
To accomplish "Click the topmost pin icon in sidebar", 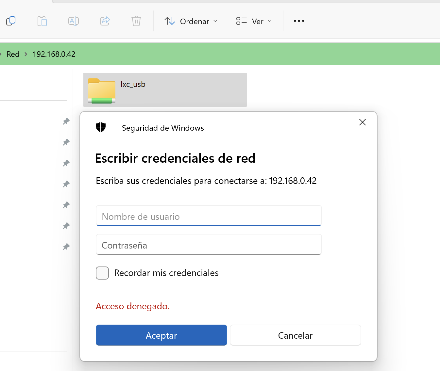I will tap(66, 121).
